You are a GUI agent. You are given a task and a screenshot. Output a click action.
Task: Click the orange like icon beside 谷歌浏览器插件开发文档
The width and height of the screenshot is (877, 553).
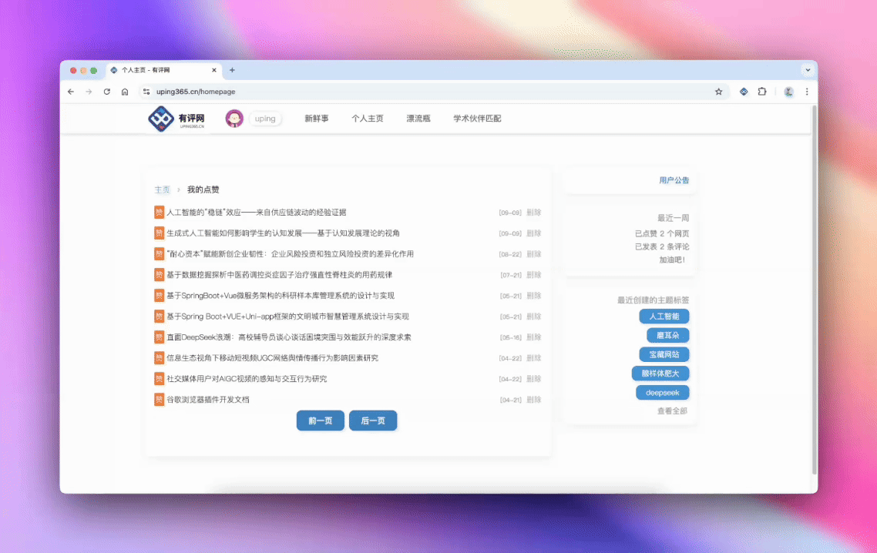(x=160, y=400)
